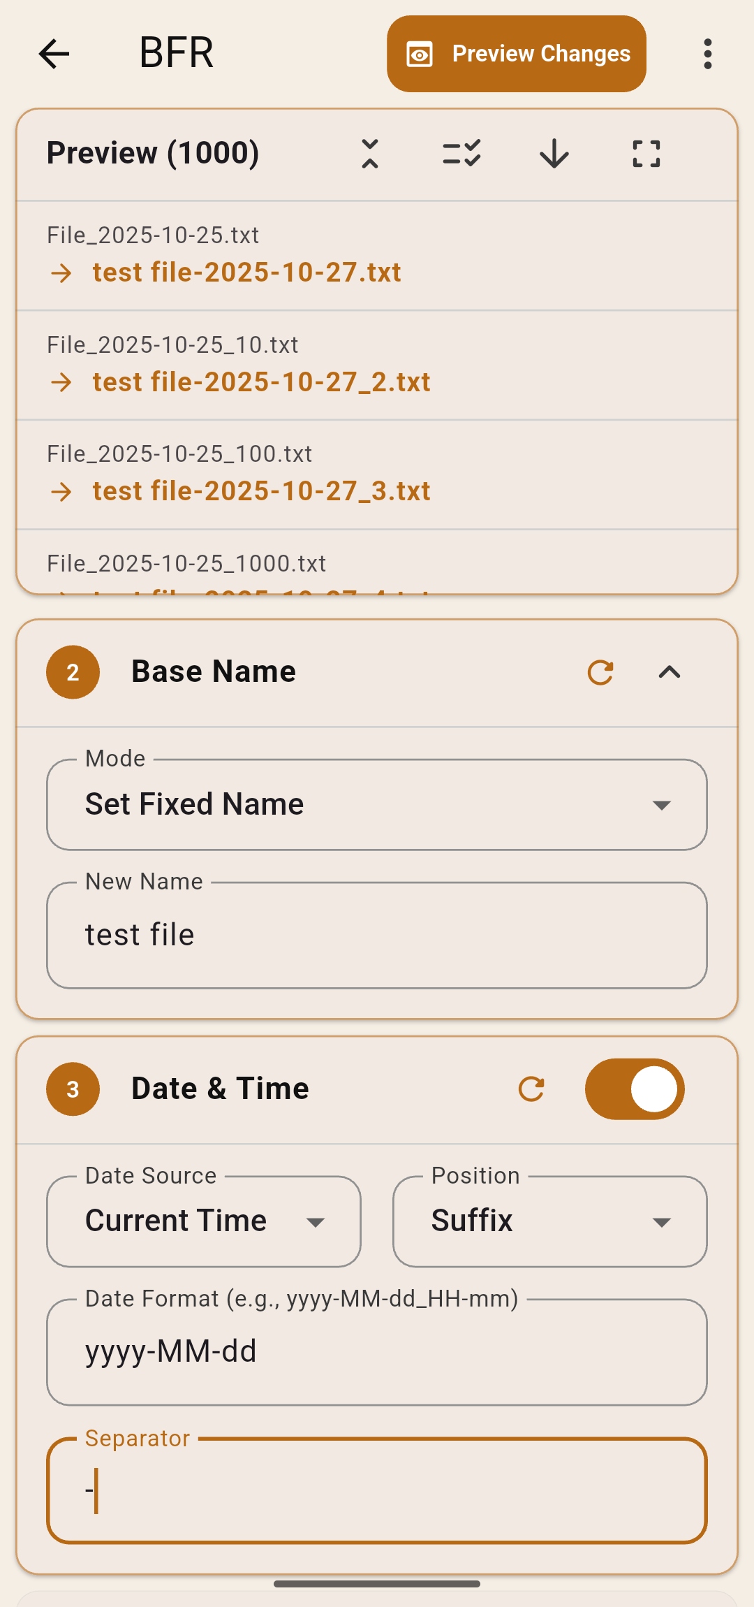Click the Date Format input field
The width and height of the screenshot is (754, 1607).
377,1352
